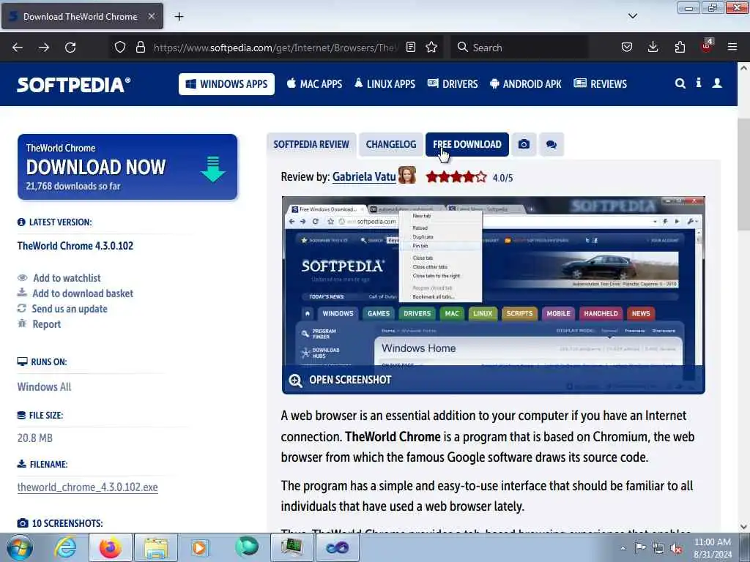The width and height of the screenshot is (750, 562).
Task: Reload the current Softpedia page
Action: click(70, 48)
